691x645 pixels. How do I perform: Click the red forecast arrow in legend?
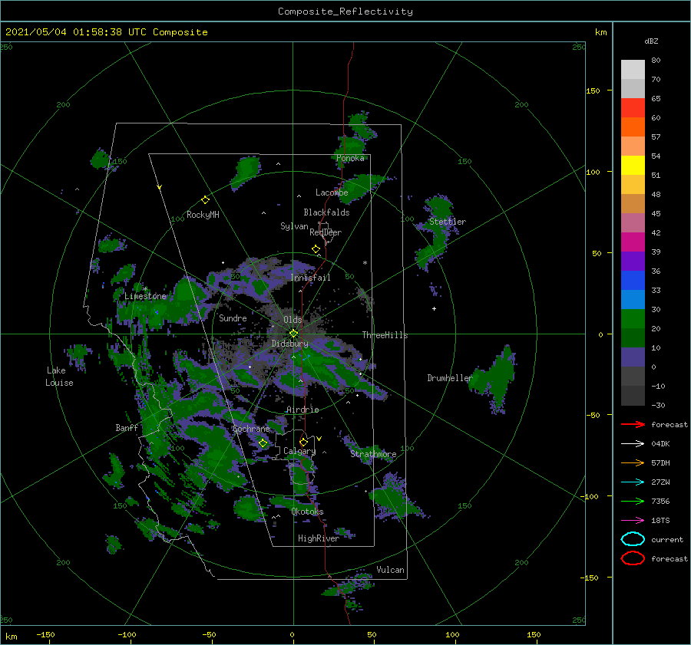pyautogui.click(x=633, y=424)
